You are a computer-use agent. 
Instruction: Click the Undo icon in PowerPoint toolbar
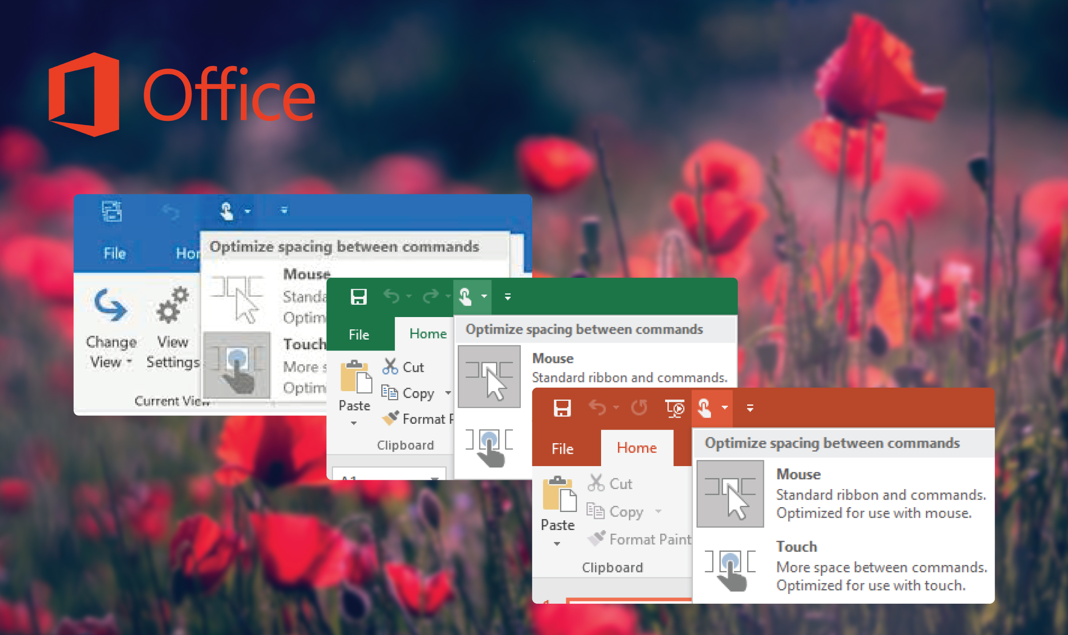click(x=598, y=407)
